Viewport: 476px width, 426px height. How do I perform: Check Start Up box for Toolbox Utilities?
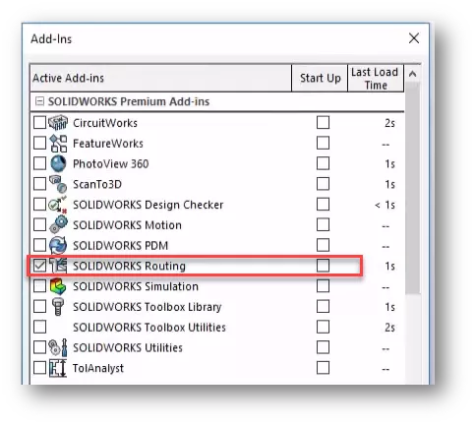tap(323, 327)
